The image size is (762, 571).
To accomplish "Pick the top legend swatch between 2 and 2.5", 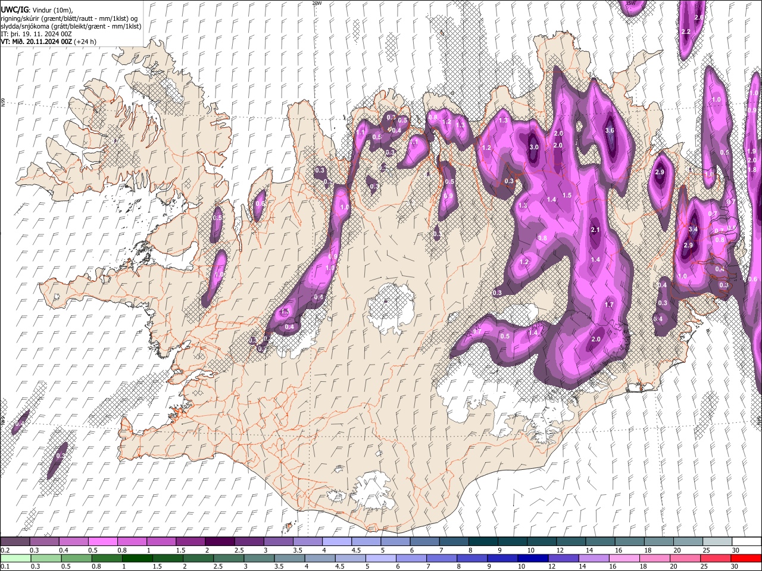I will pyautogui.click(x=220, y=542).
